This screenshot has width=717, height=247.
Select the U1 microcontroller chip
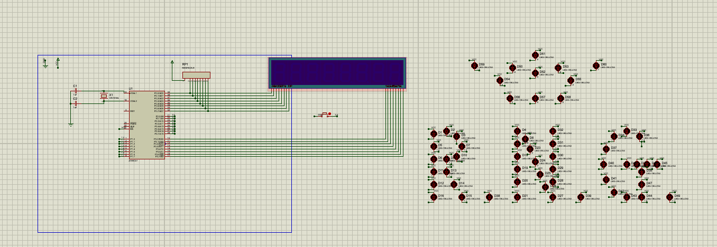[x=146, y=125]
